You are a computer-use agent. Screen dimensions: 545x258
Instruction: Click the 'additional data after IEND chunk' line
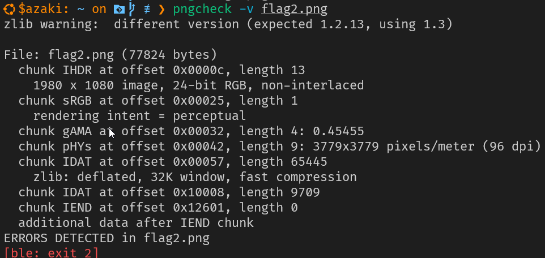point(136,222)
